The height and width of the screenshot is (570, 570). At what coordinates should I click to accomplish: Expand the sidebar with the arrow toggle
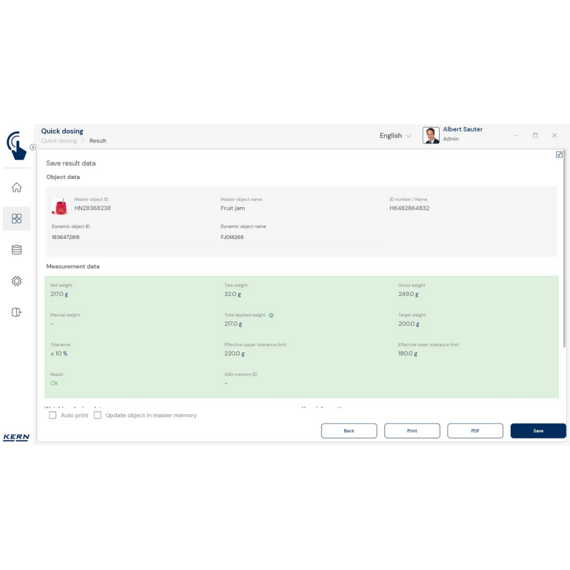(33, 147)
